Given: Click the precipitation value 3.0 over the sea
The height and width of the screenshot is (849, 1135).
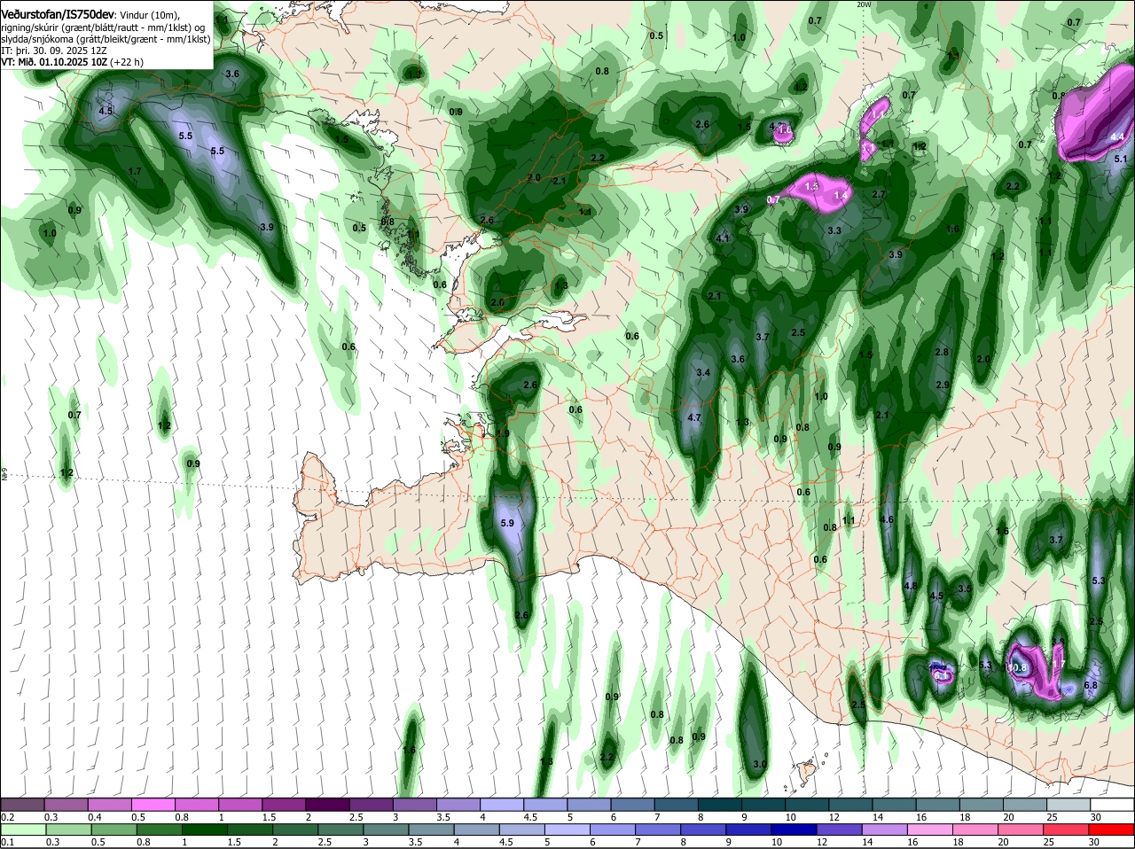Looking at the screenshot, I should tap(759, 764).
